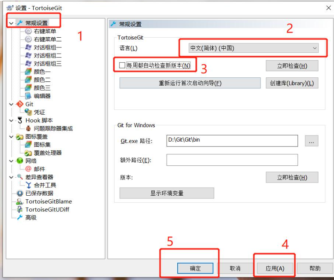334x280 pixels.
Task: Select 编辑器 settings page
Action: 42,96
